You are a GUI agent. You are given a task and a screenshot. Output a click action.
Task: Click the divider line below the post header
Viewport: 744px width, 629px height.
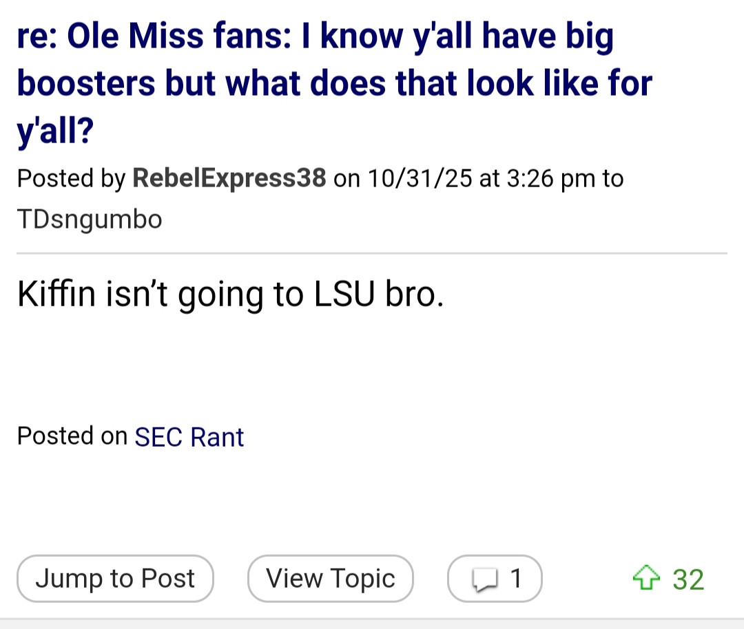(x=372, y=253)
